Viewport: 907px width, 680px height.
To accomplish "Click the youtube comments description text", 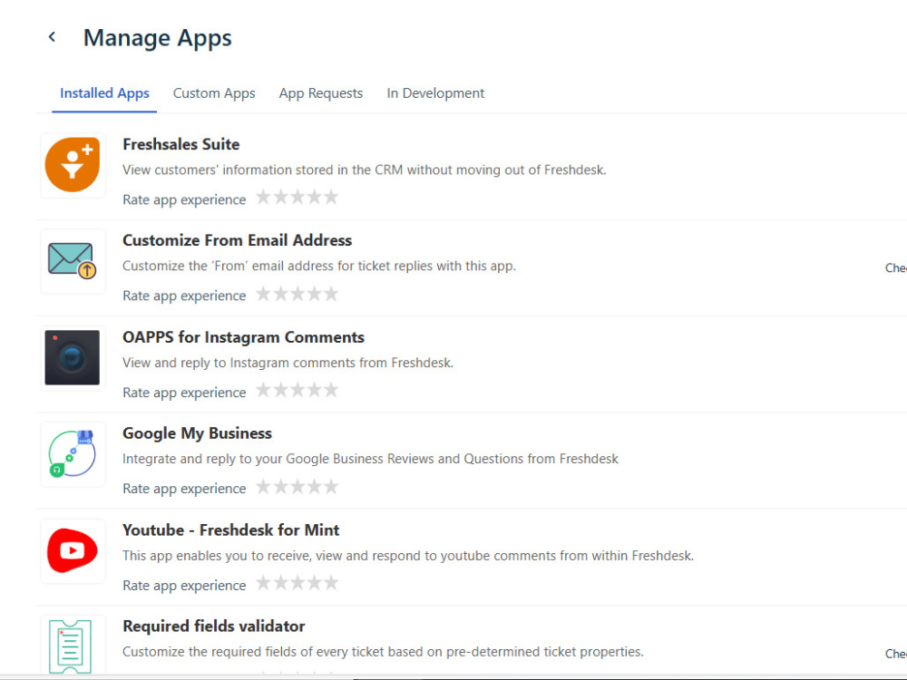I will click(x=408, y=556).
